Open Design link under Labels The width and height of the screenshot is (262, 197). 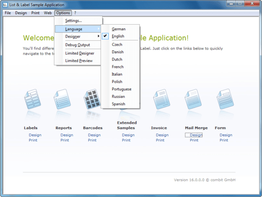35,135
